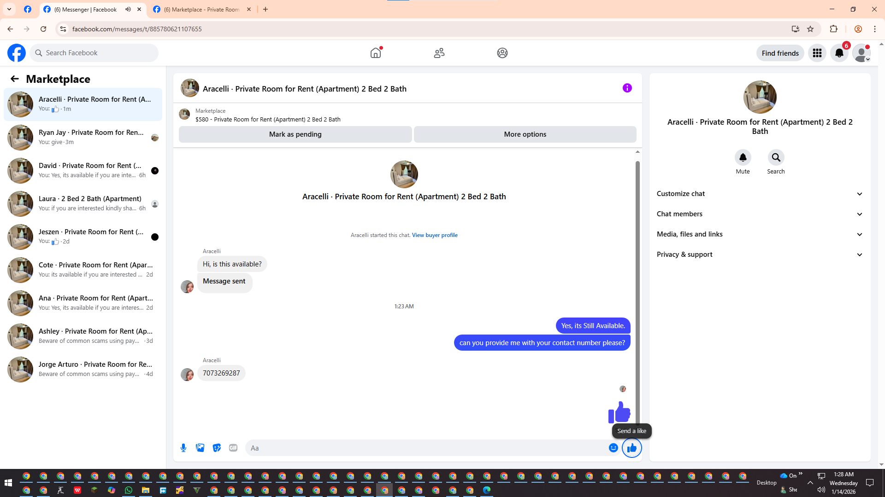The height and width of the screenshot is (497, 885).
Task: Mute this chat's notifications
Action: point(743,158)
